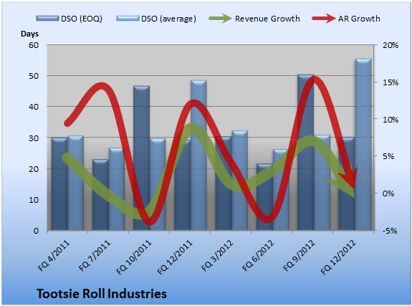Image resolution: width=412 pixels, height=306 pixels.
Task: Click the 'FQ 4/2011' axis label
Action: (x=54, y=256)
